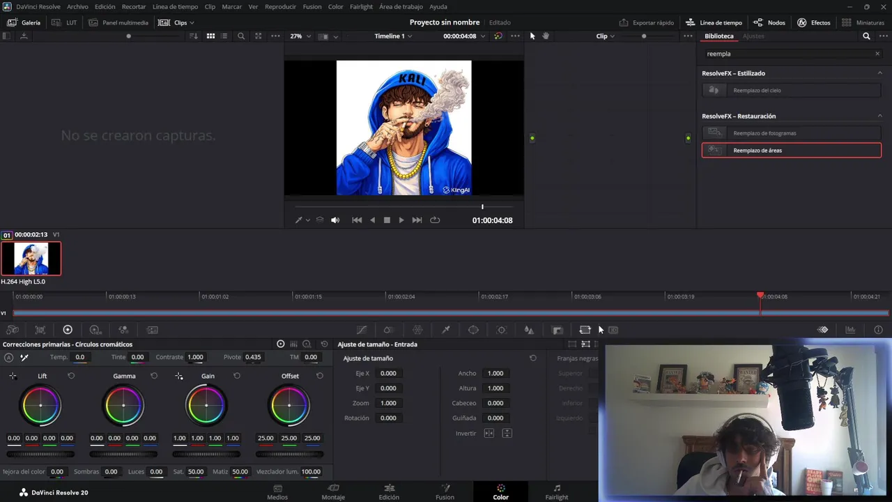Viewport: 892px width, 502px height.
Task: Open the Área de trabajo menu
Action: point(401,6)
